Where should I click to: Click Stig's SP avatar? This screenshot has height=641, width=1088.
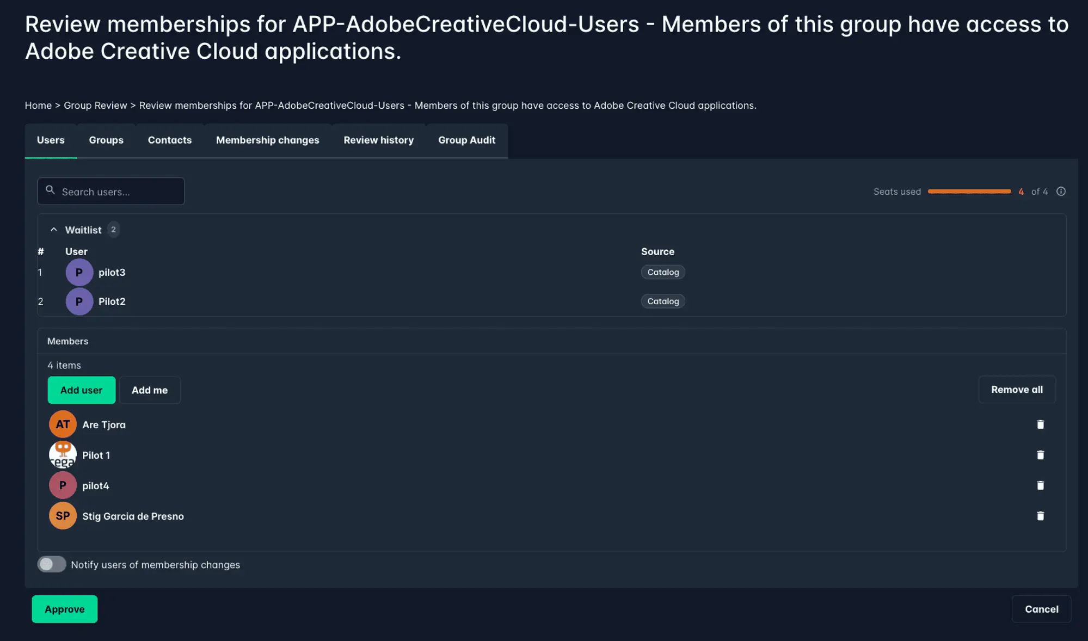(63, 515)
